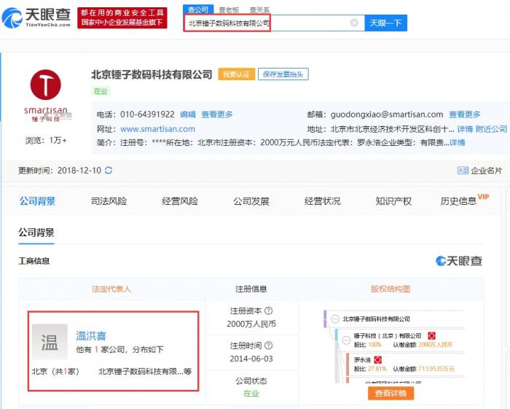
Task: Collapse the 锤子科技（北京）有限公司 equity node
Action: pos(346,340)
